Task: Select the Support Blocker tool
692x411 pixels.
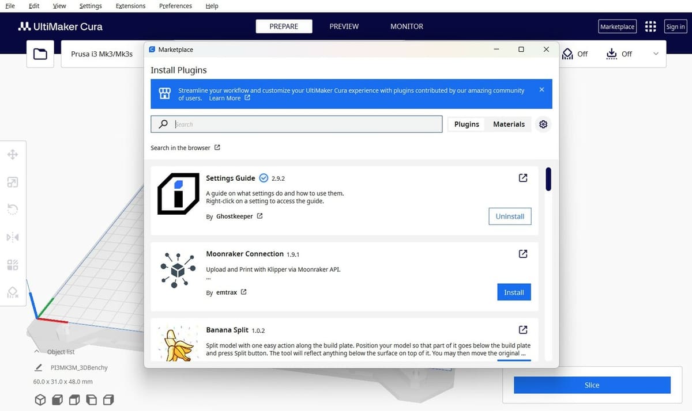Action: (12, 292)
